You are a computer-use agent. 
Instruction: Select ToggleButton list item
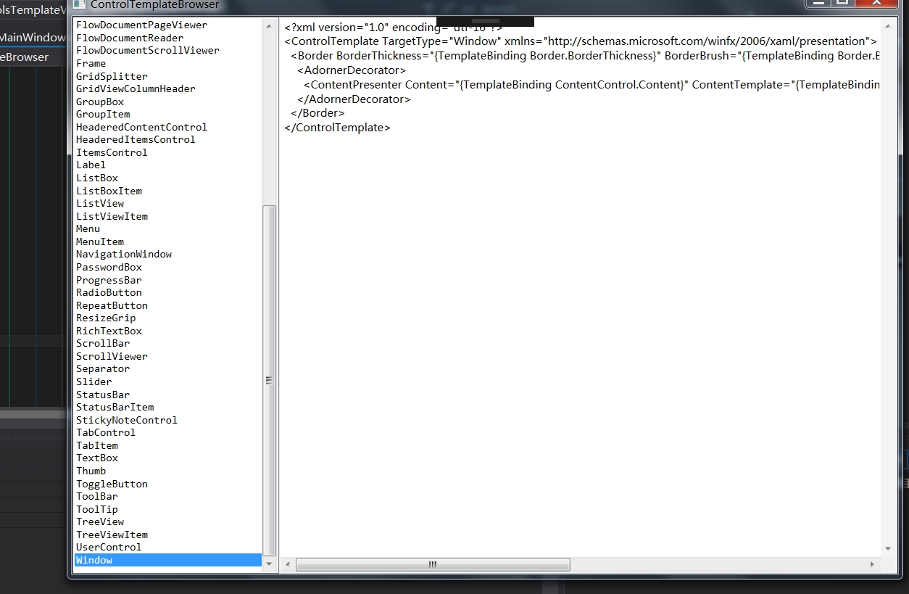pos(168,484)
